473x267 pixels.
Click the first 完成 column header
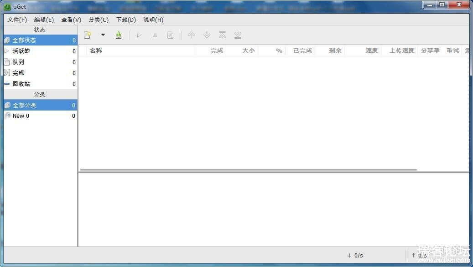tap(210, 50)
